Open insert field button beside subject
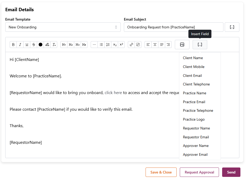The image size is (248, 180). coord(232,27)
